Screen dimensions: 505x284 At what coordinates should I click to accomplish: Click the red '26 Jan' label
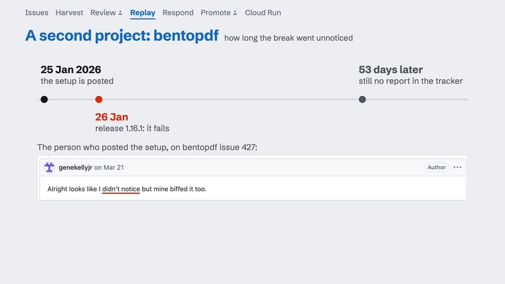[x=112, y=117]
